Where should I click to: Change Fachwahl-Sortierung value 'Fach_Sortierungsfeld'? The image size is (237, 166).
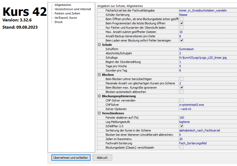tap(208, 143)
